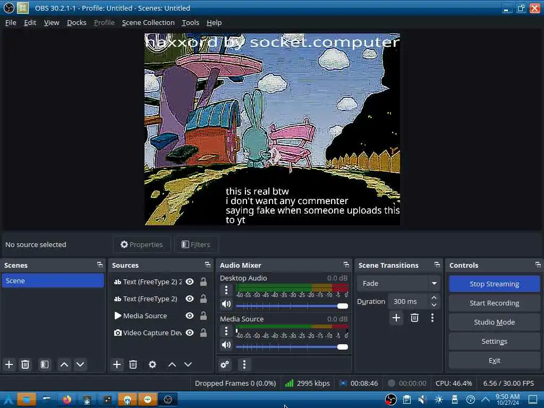Click the video preview canvas
The width and height of the screenshot is (544, 408).
(273, 130)
